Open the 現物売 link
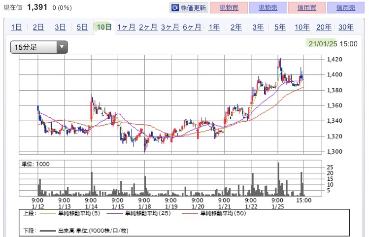This screenshot has width=369, height=237. click(268, 8)
